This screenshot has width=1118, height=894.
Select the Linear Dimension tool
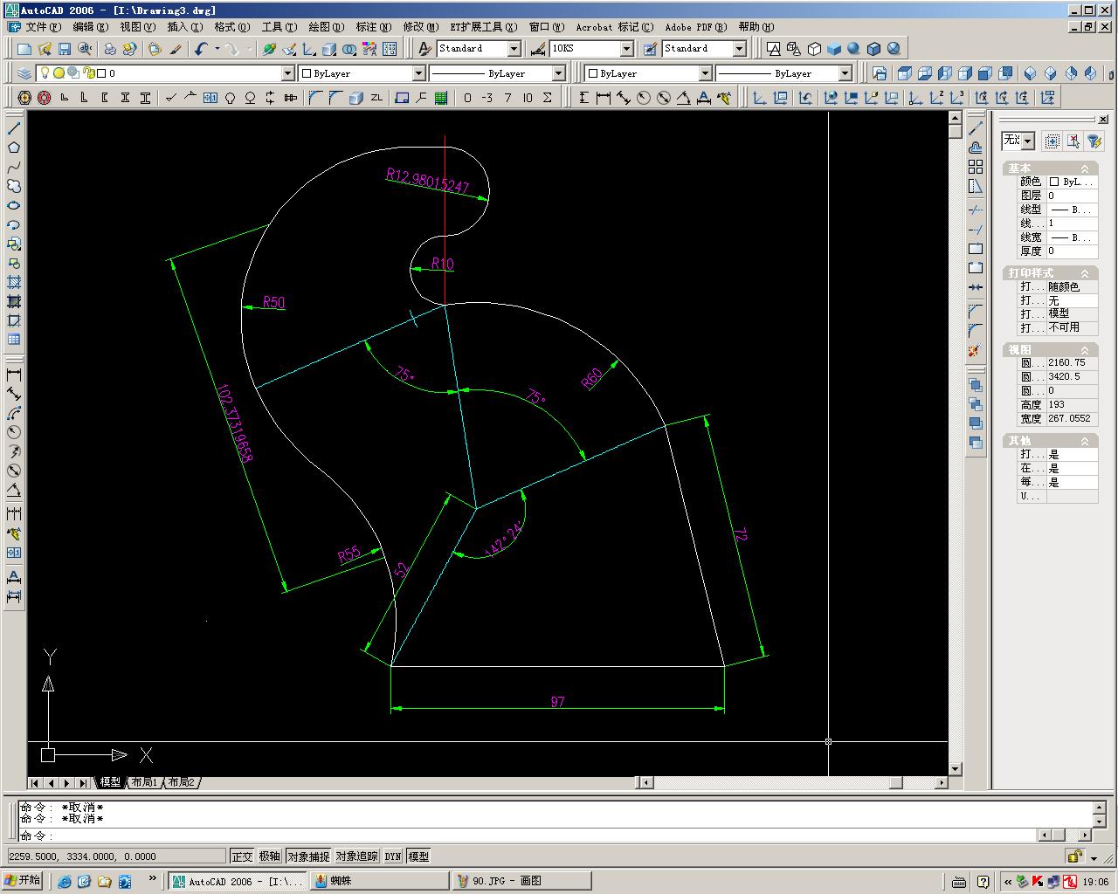coord(14,375)
